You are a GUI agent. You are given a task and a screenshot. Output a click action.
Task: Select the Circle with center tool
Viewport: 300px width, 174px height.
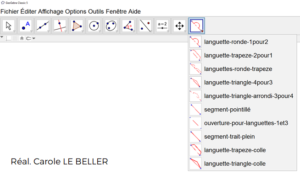coord(94,26)
